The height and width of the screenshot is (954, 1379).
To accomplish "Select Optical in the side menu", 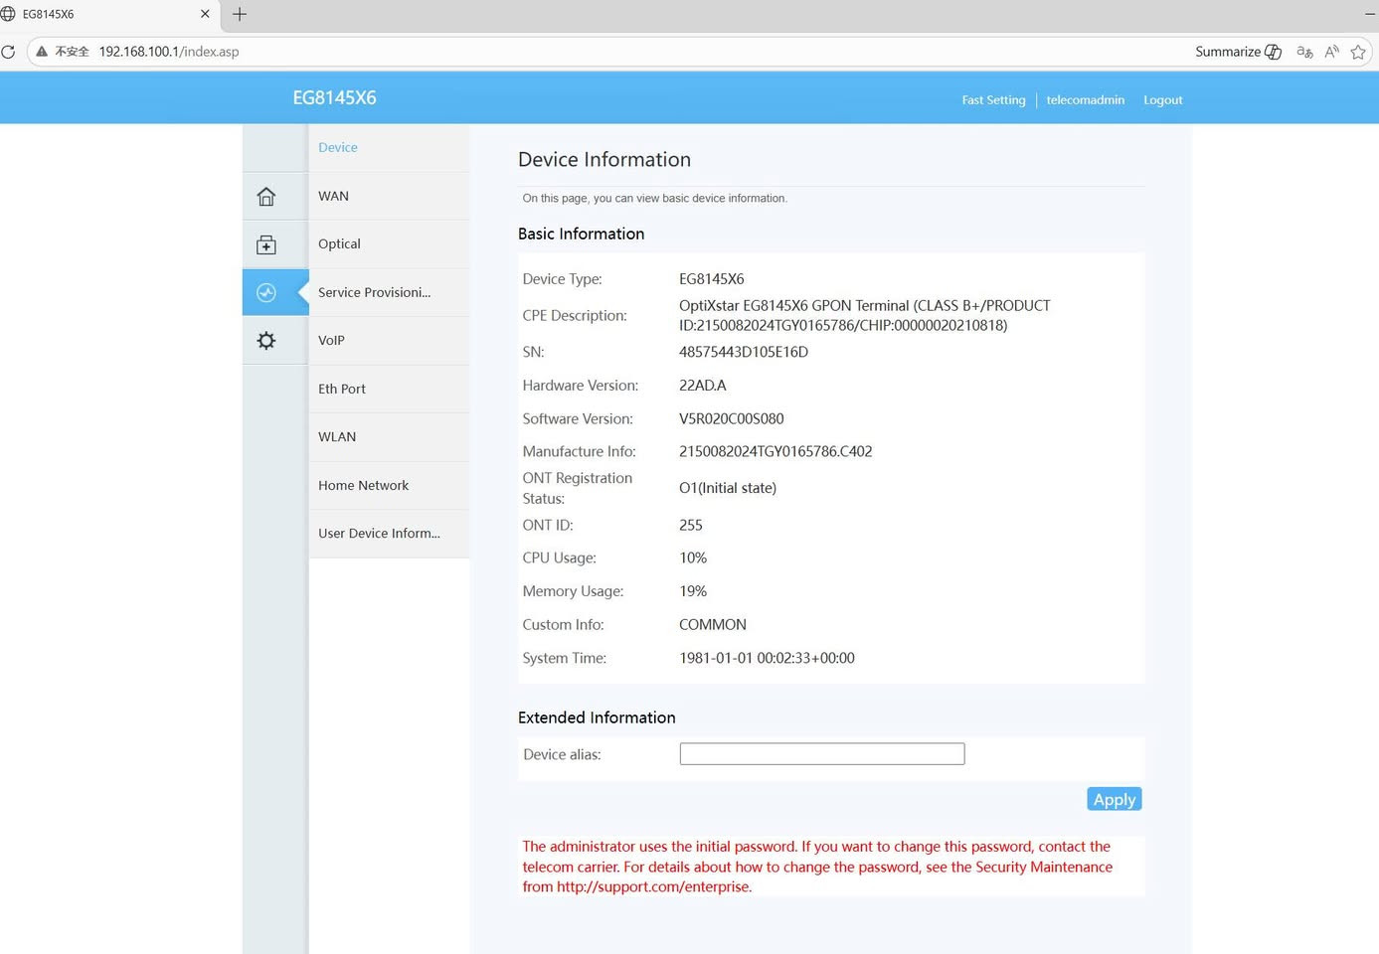I will point(339,243).
